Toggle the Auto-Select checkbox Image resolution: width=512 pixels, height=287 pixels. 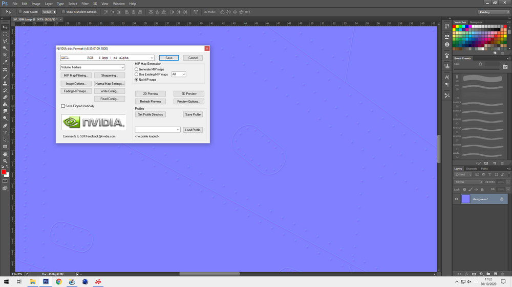pos(20,12)
